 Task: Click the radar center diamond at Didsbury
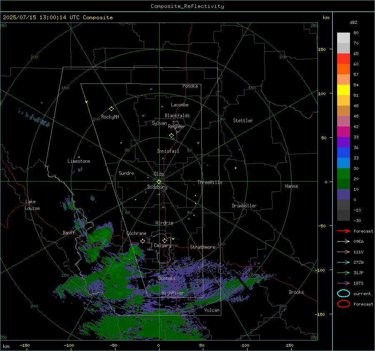tap(159, 182)
